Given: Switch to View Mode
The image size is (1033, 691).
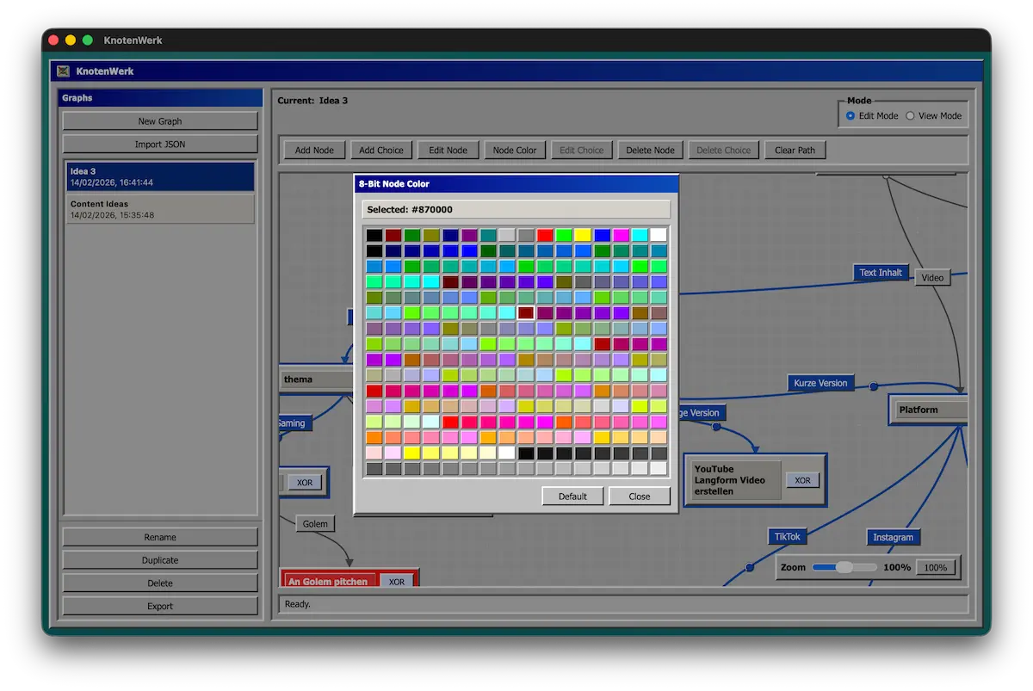Looking at the screenshot, I should (x=910, y=115).
